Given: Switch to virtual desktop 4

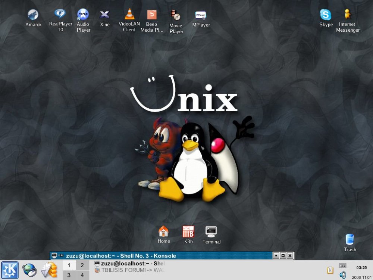Looking at the screenshot, I should [x=82, y=275].
